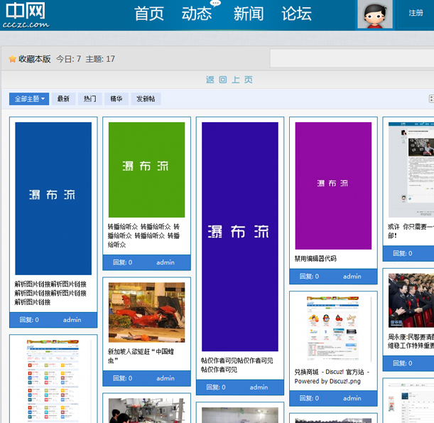The height and width of the screenshot is (423, 434).
Task: Click admin under 兑换商城 post
Action: click(x=352, y=398)
